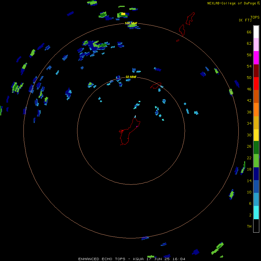This screenshot has height=261, width=261.
Task: Click the burnt orange legend swatch
Action: click(256, 96)
